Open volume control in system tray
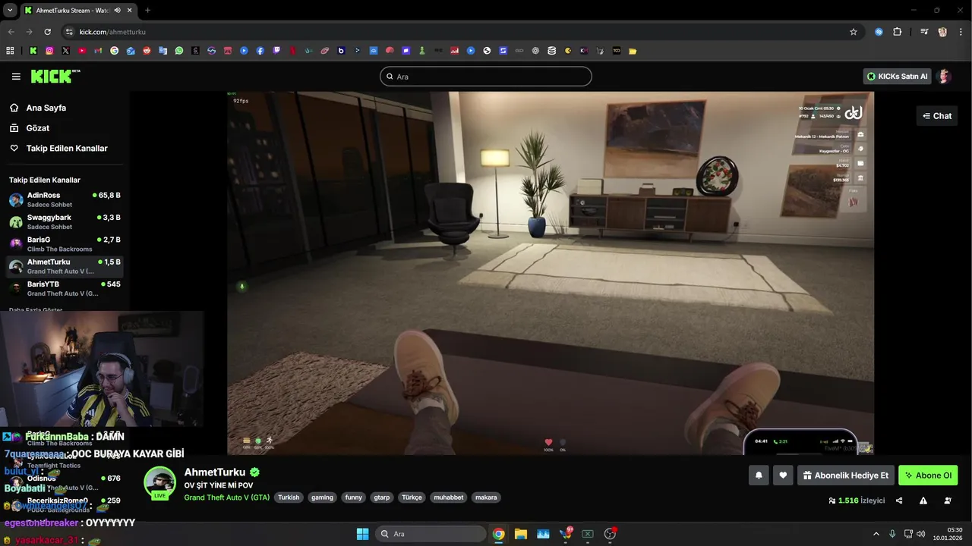 pos(920,534)
